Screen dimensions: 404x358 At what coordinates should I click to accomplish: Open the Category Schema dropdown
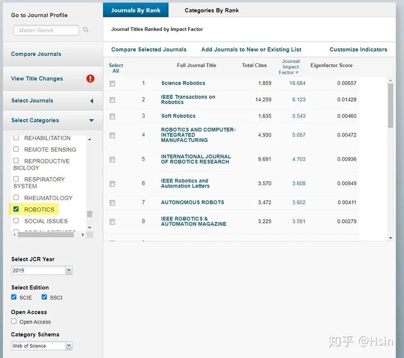tap(42, 346)
